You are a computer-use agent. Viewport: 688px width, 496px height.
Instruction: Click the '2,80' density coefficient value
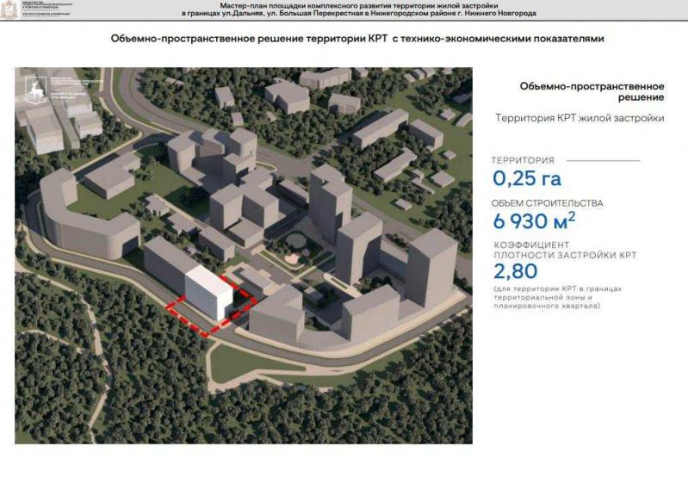pos(515,272)
